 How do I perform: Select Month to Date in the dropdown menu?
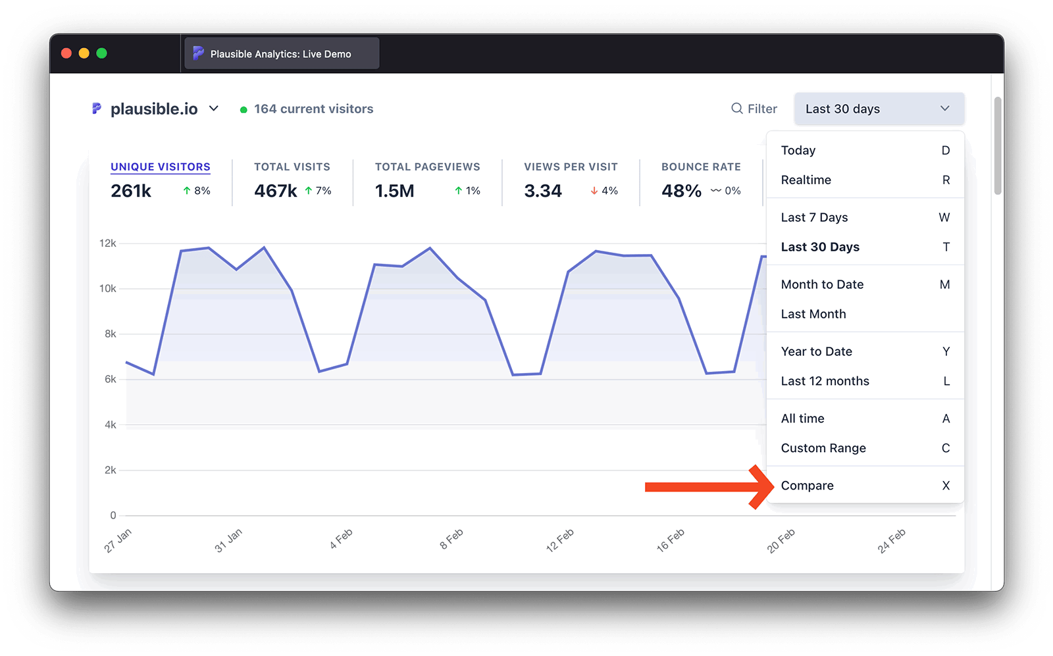pyautogui.click(x=822, y=284)
